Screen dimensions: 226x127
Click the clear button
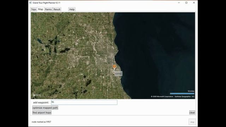pos(192,113)
